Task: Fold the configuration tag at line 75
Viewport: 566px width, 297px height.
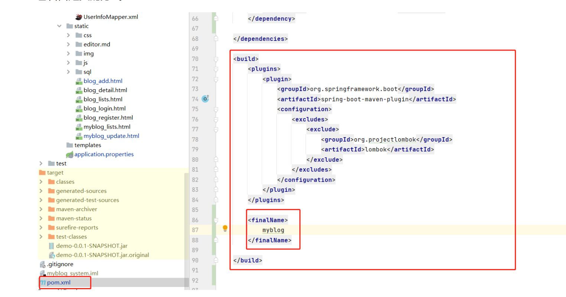Action: pyautogui.click(x=216, y=109)
